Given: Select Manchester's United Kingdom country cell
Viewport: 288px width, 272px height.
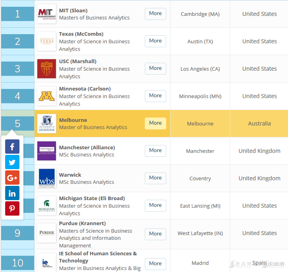Looking at the screenshot, I should click(259, 151).
